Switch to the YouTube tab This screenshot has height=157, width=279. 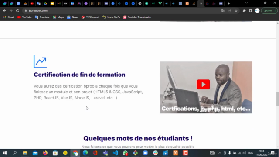[x=32, y=3]
